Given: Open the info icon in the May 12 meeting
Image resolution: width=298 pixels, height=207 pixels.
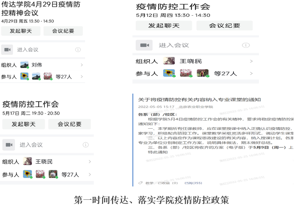Looking at the screenshot, I should pyautogui.click(x=246, y=45).
